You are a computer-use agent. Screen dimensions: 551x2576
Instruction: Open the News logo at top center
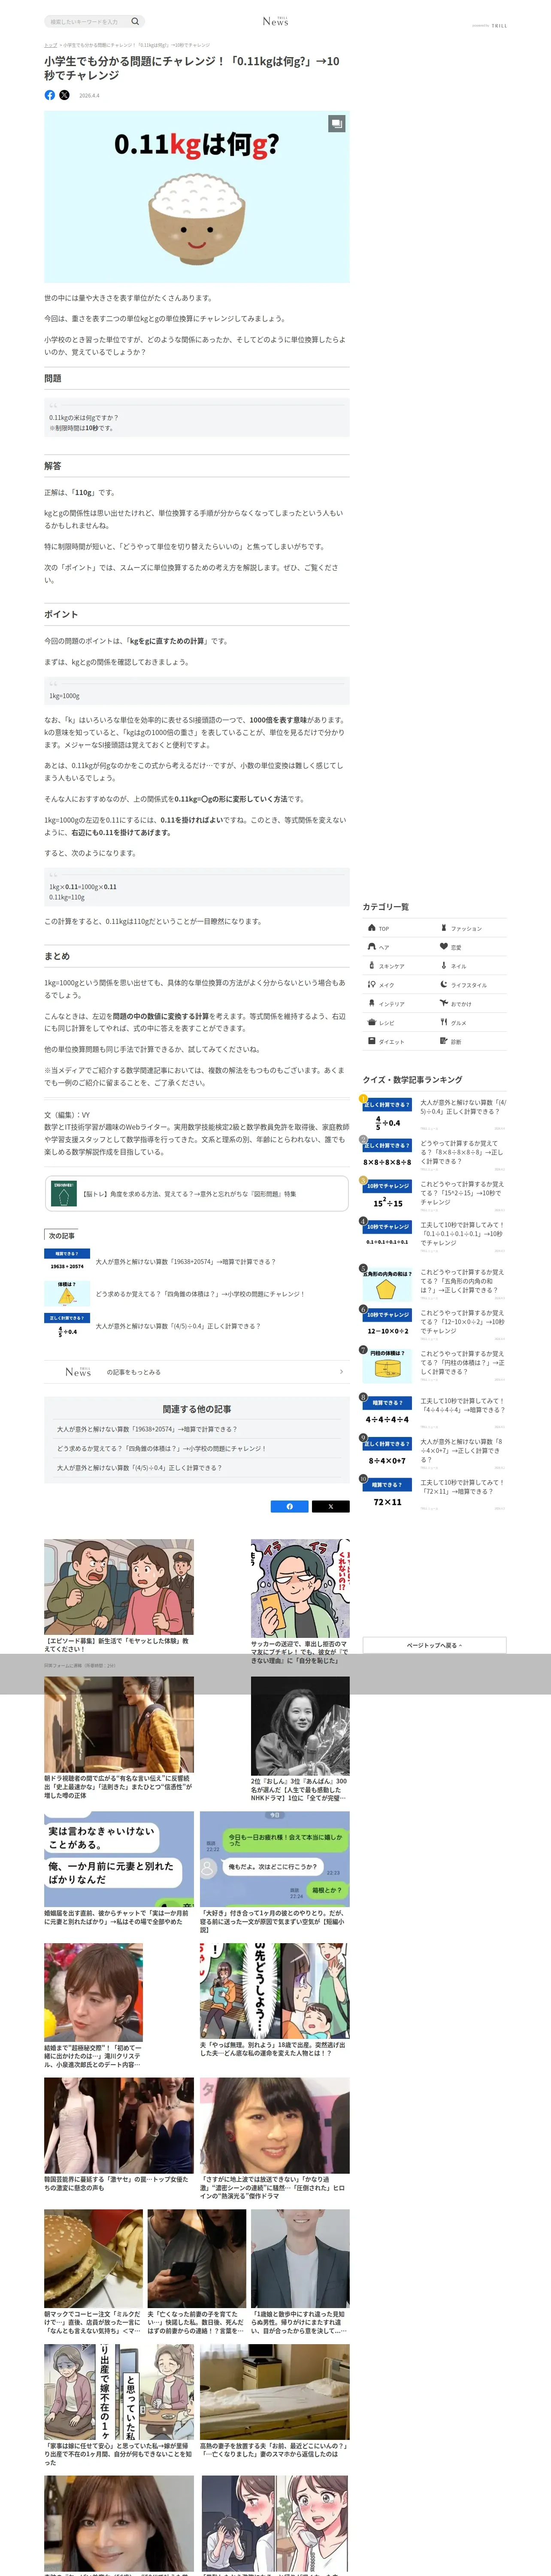pos(275,21)
